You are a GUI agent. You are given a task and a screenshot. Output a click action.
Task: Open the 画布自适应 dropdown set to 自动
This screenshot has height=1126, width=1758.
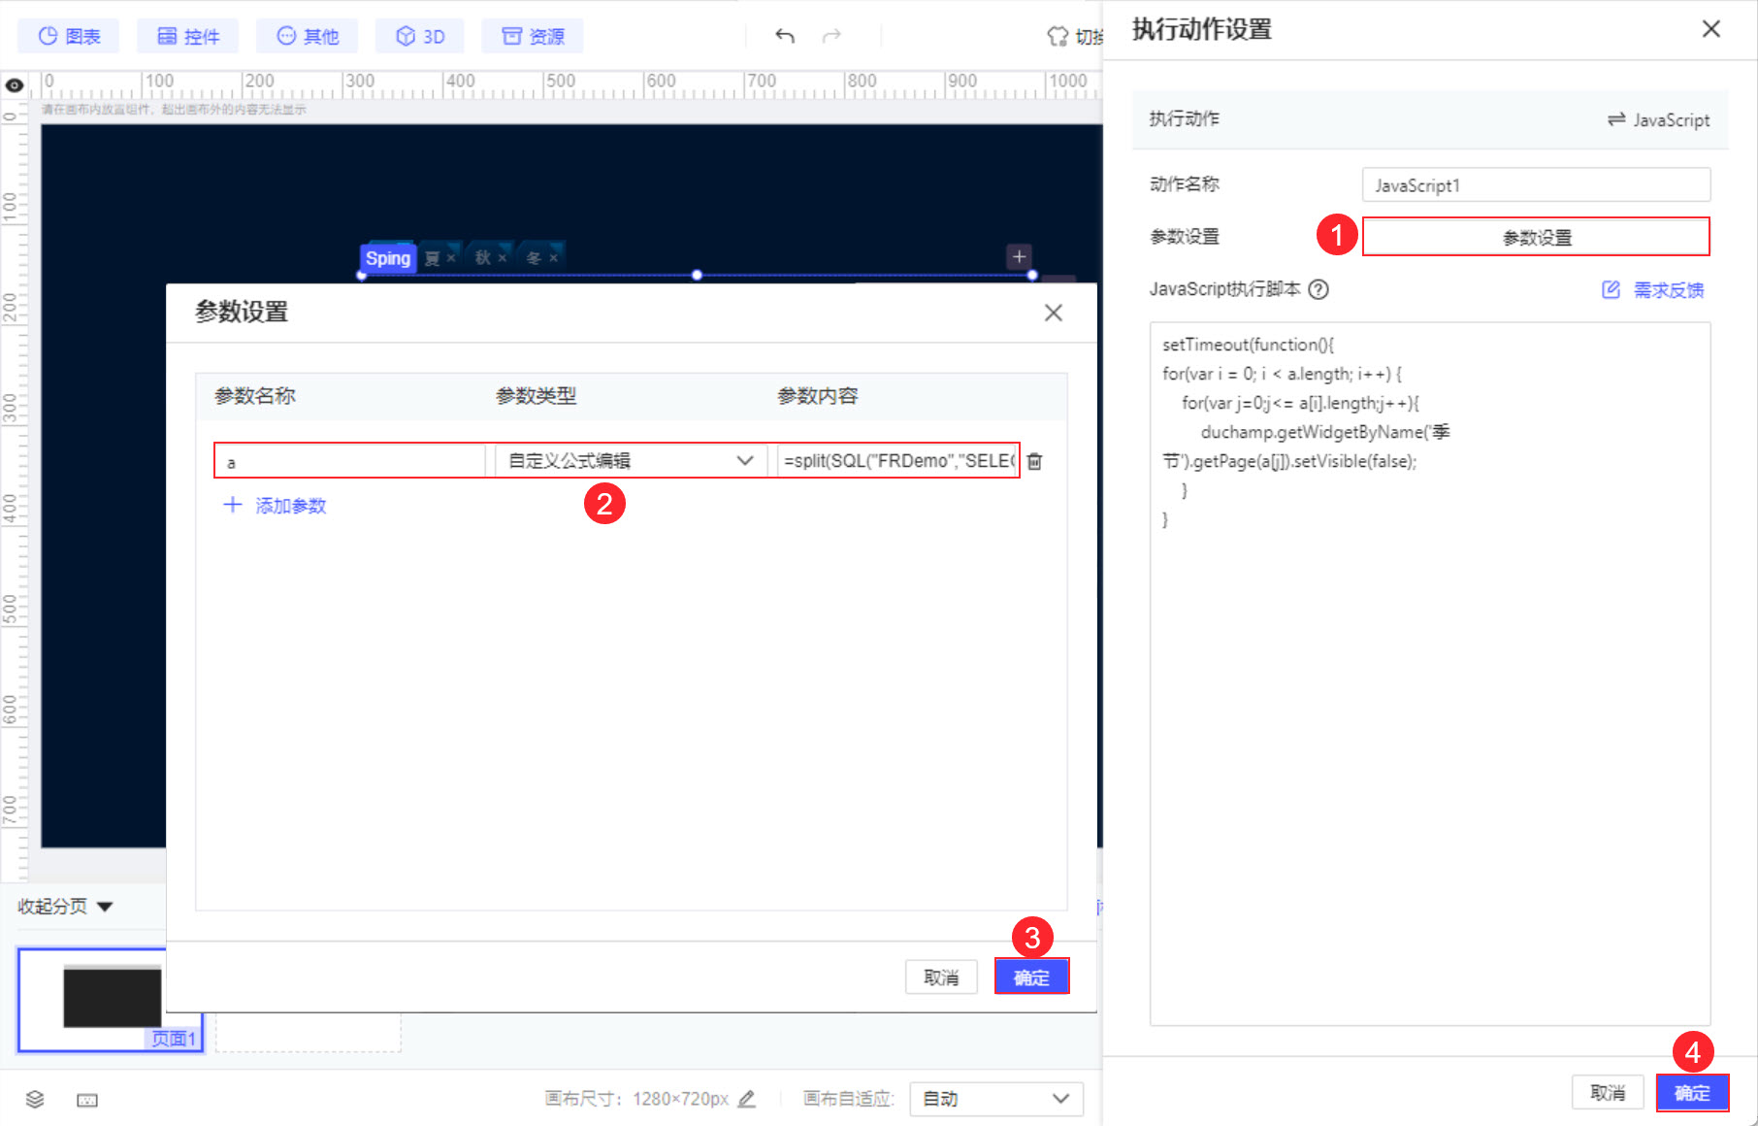996,1099
